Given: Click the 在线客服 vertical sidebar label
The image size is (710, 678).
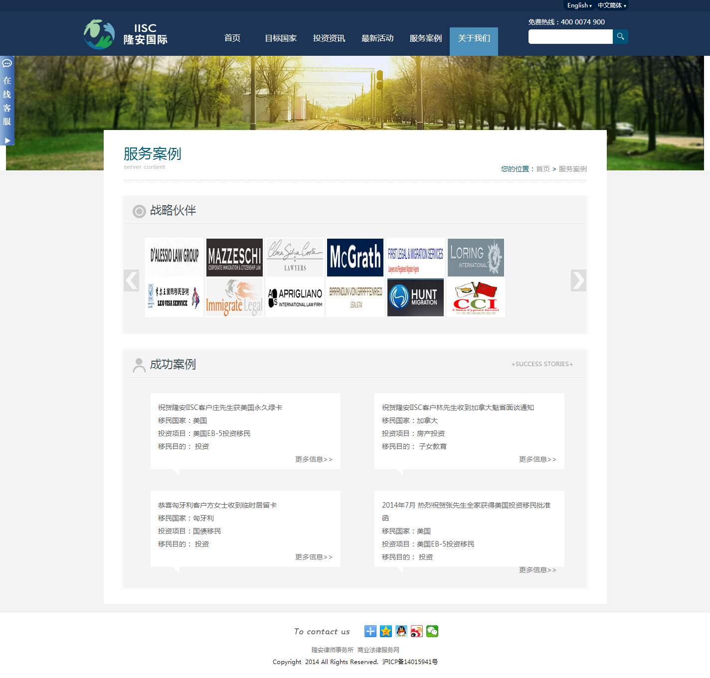Looking at the screenshot, I should click(x=7, y=101).
